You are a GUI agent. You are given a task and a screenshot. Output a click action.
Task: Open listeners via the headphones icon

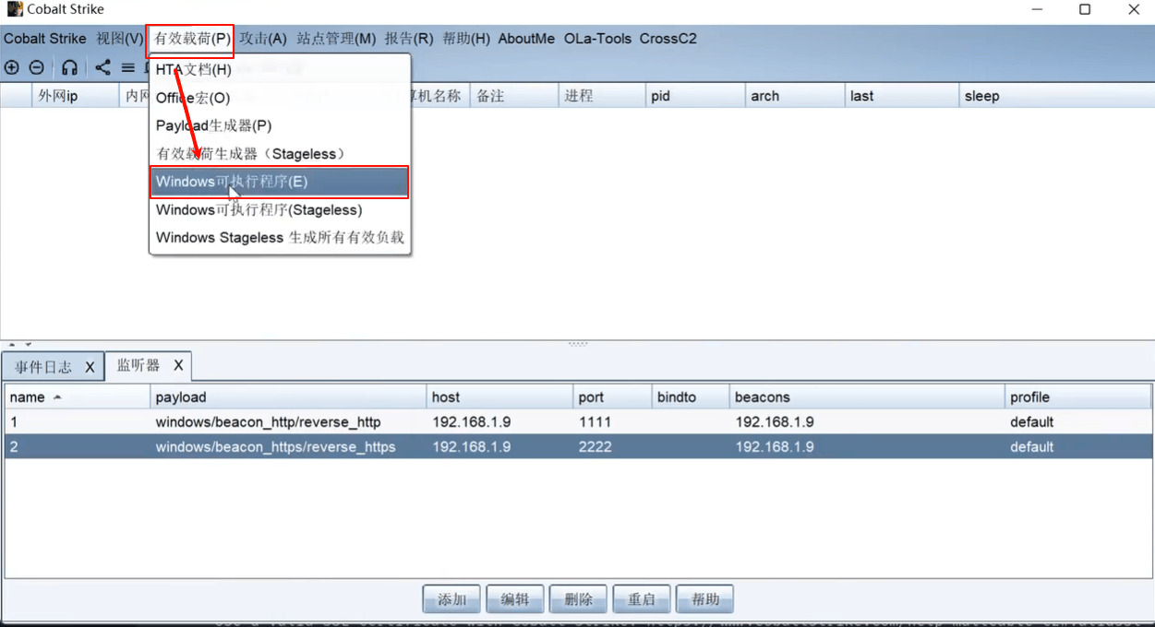tap(69, 67)
